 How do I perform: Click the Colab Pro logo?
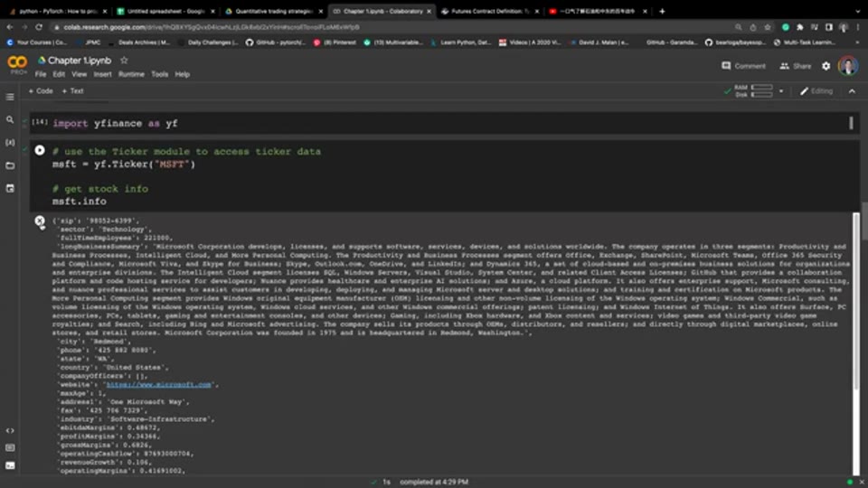[x=17, y=65]
